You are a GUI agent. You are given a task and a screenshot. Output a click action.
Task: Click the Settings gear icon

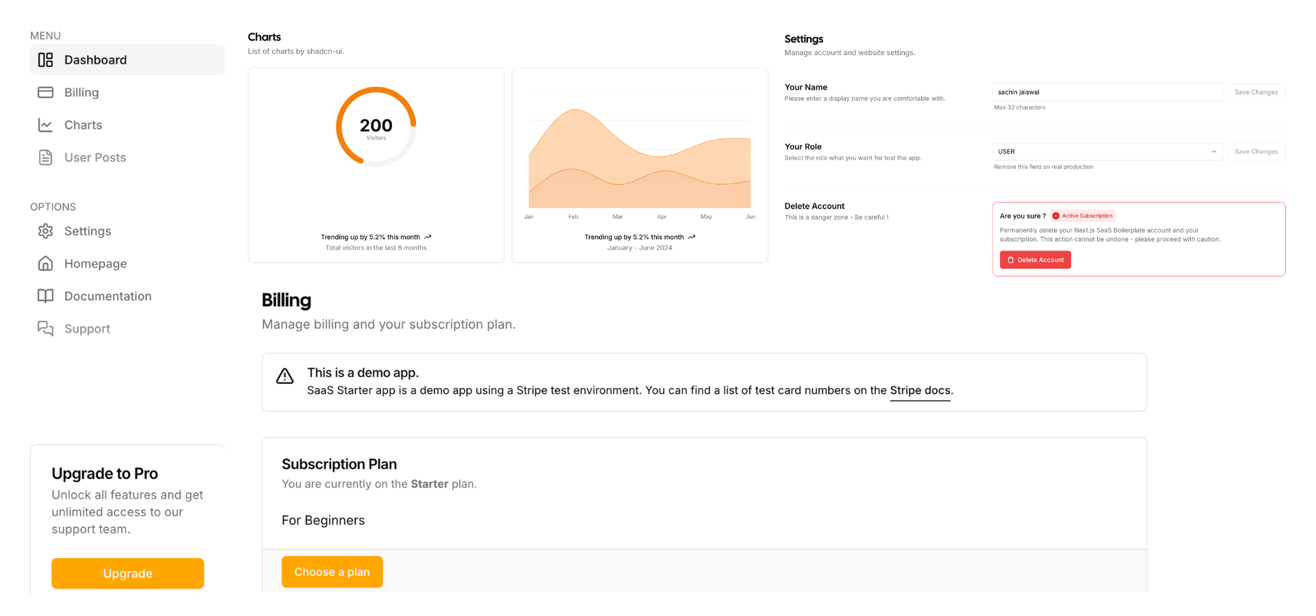click(45, 231)
